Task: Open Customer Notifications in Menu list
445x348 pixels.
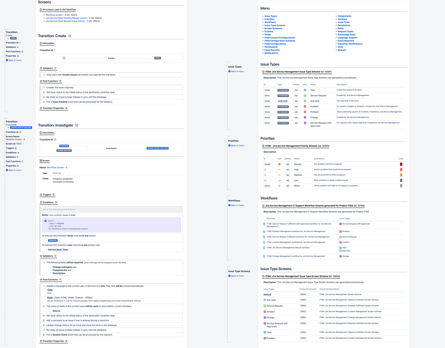Action: click(350, 44)
